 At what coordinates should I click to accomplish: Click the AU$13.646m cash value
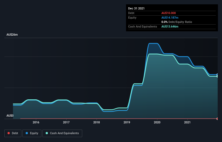click(x=170, y=26)
